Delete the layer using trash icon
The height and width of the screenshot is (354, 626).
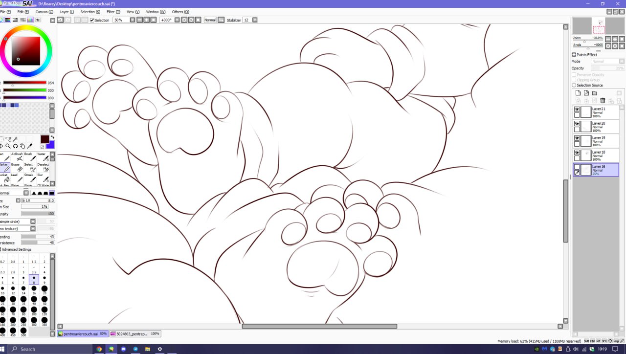[x=603, y=101]
